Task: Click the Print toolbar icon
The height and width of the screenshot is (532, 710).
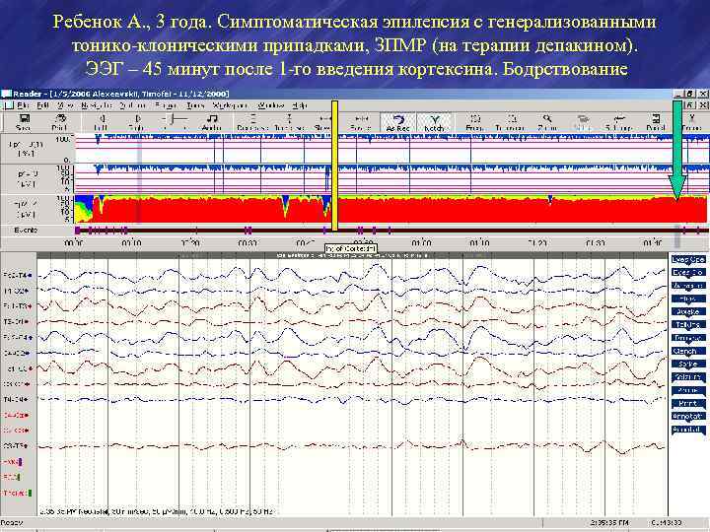Action: point(60,122)
